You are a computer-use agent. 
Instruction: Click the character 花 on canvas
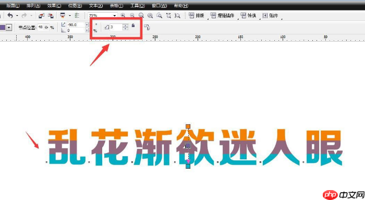point(110,147)
